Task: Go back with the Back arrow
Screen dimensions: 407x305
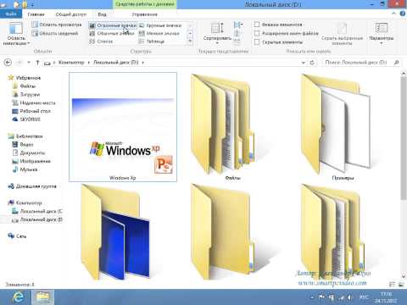Action: point(8,63)
